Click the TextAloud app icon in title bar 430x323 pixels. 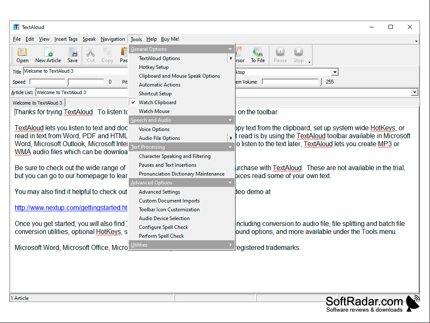[x=16, y=27]
